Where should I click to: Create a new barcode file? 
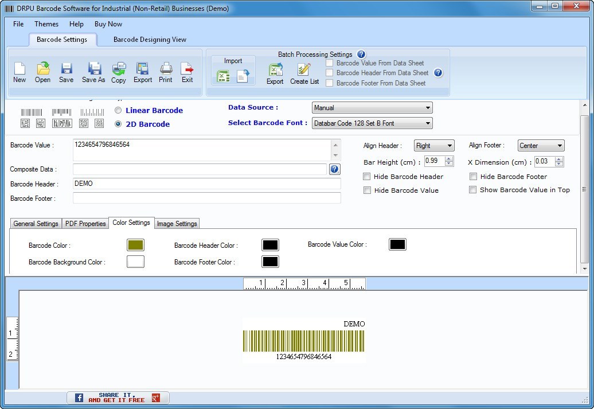pyautogui.click(x=19, y=72)
